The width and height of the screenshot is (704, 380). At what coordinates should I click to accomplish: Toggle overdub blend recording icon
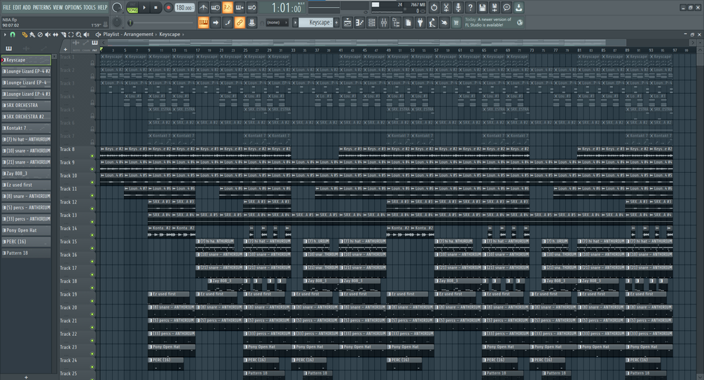[240, 8]
